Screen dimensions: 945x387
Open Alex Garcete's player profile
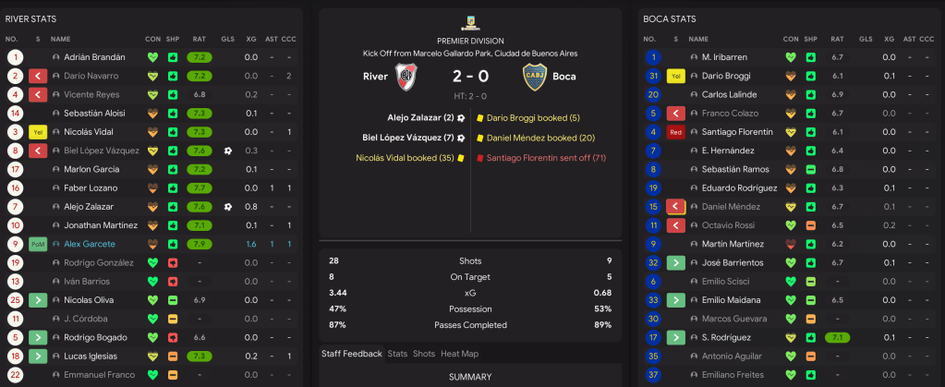[90, 244]
